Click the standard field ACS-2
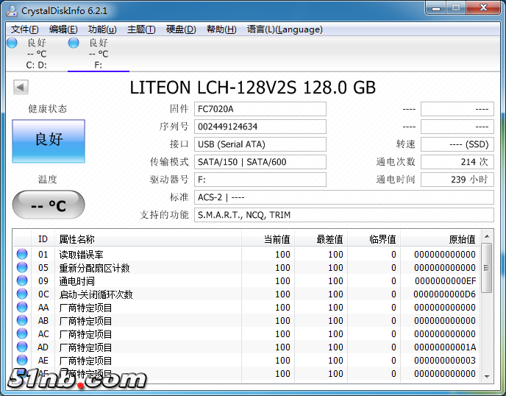Viewport: 506px width, 396px height. coord(344,197)
